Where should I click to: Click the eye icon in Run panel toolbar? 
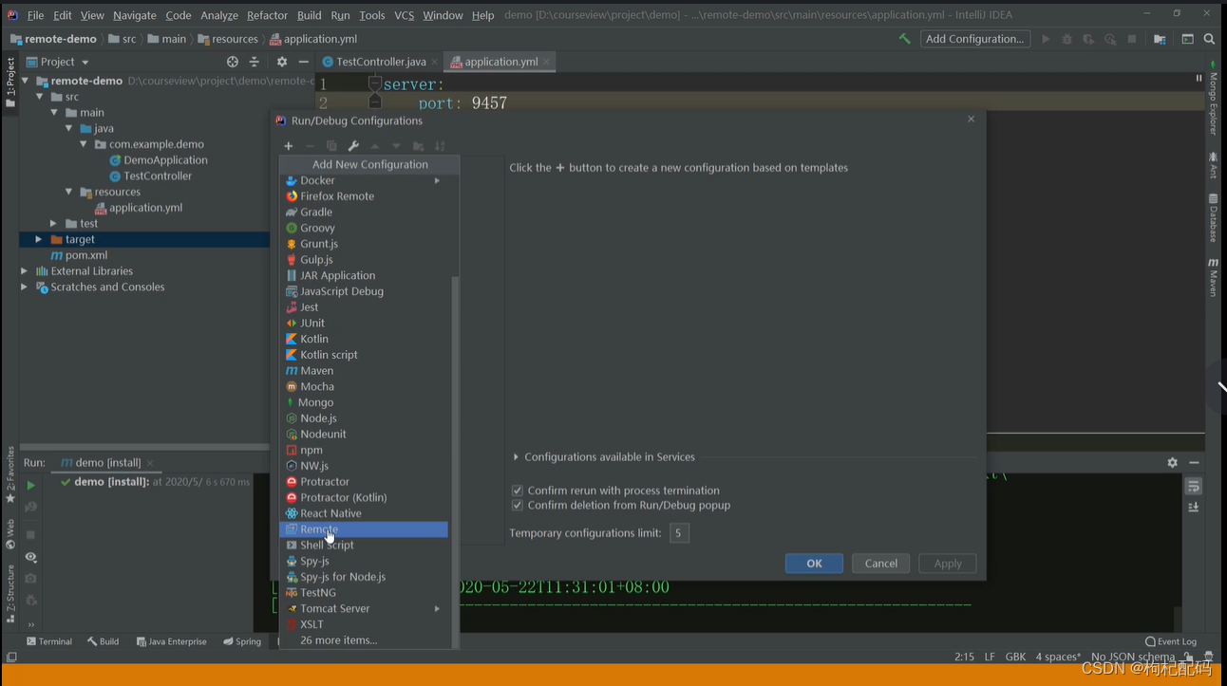click(x=30, y=557)
